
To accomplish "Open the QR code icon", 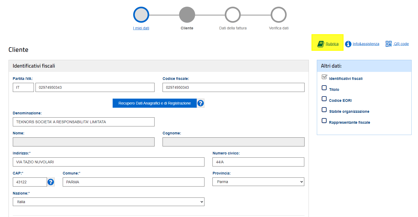I will coord(389,44).
